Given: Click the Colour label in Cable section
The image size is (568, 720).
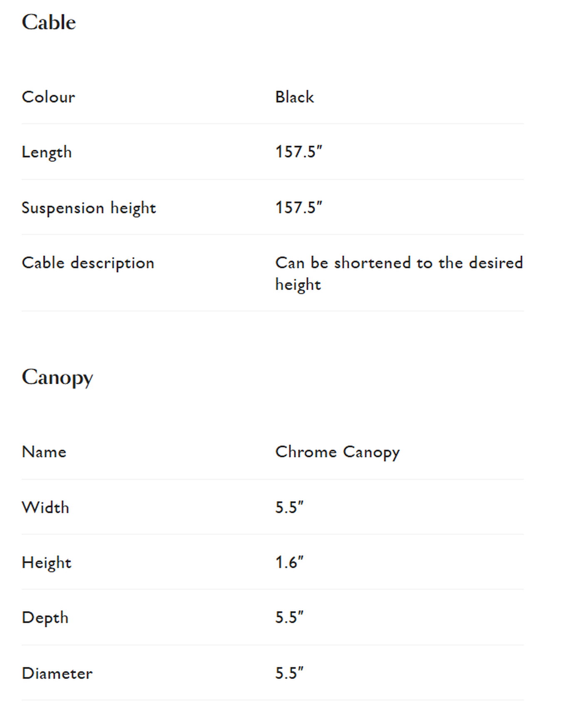Looking at the screenshot, I should click(x=48, y=97).
